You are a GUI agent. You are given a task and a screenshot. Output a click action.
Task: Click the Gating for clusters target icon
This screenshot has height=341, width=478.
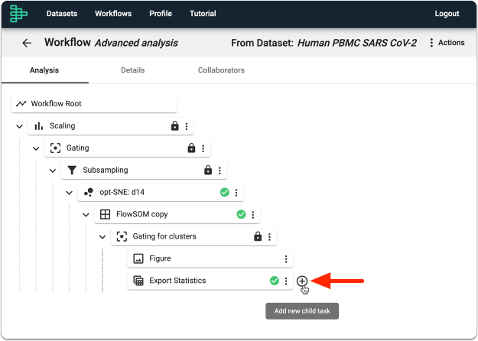pos(122,236)
